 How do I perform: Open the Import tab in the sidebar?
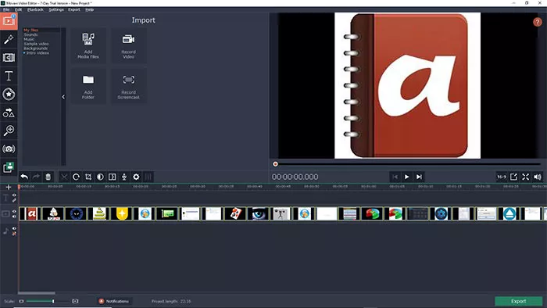pos(9,21)
